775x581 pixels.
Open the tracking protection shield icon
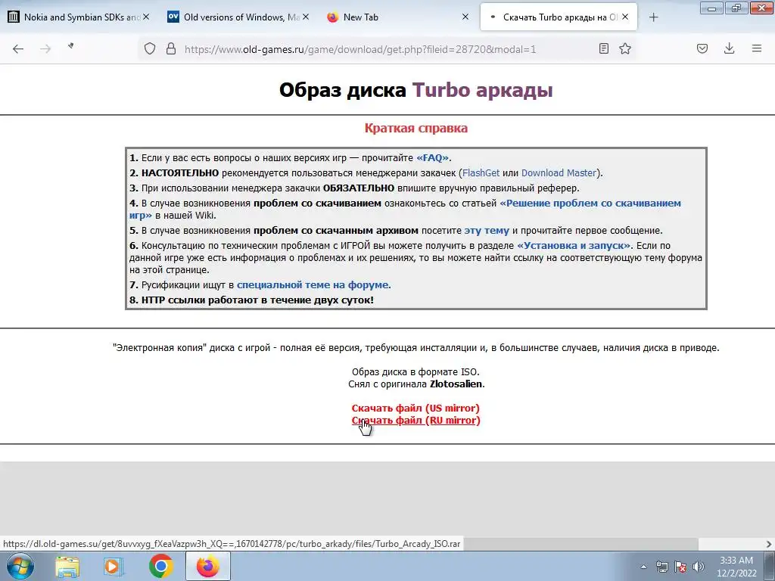tap(150, 48)
